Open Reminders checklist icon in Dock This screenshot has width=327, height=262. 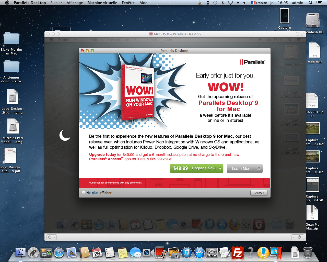[x=110, y=253]
